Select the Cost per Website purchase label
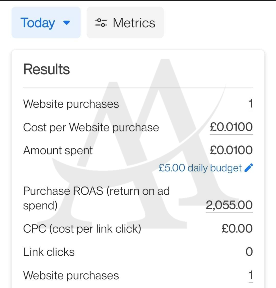Screen dimensions: 276x288 (91, 127)
